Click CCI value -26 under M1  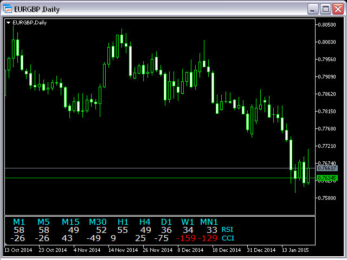(18, 238)
